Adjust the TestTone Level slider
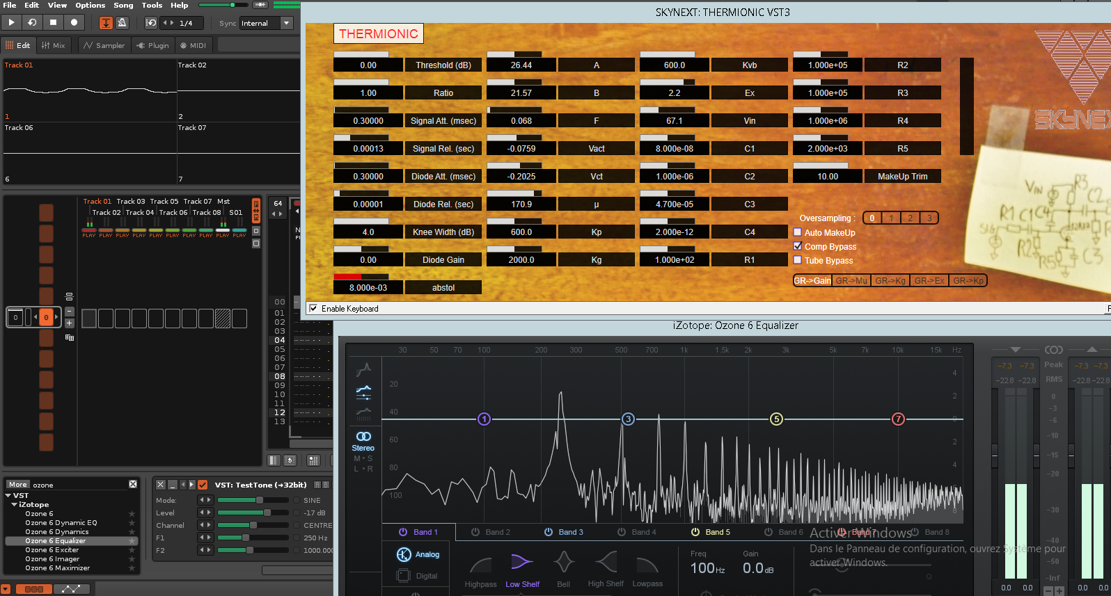The height and width of the screenshot is (596, 1111). (x=253, y=513)
